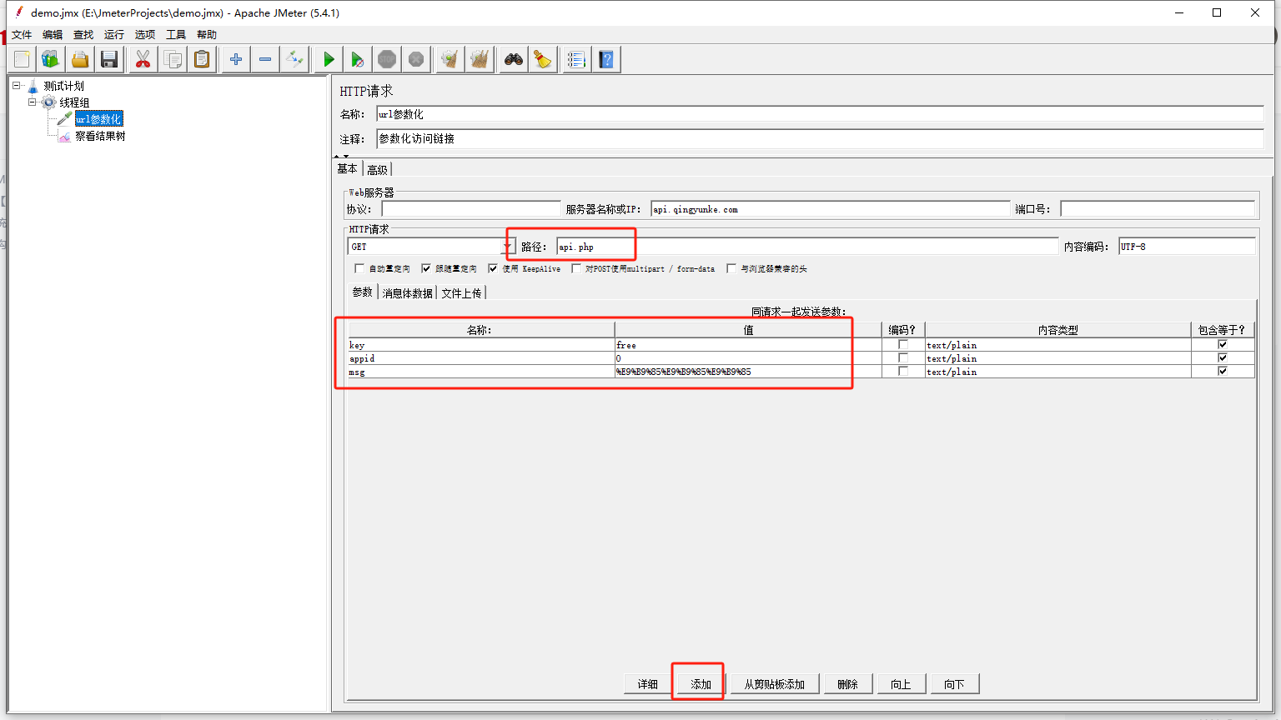This screenshot has width=1281, height=720.
Task: Toggle the 使用 KeepAlive checkbox
Action: (493, 268)
